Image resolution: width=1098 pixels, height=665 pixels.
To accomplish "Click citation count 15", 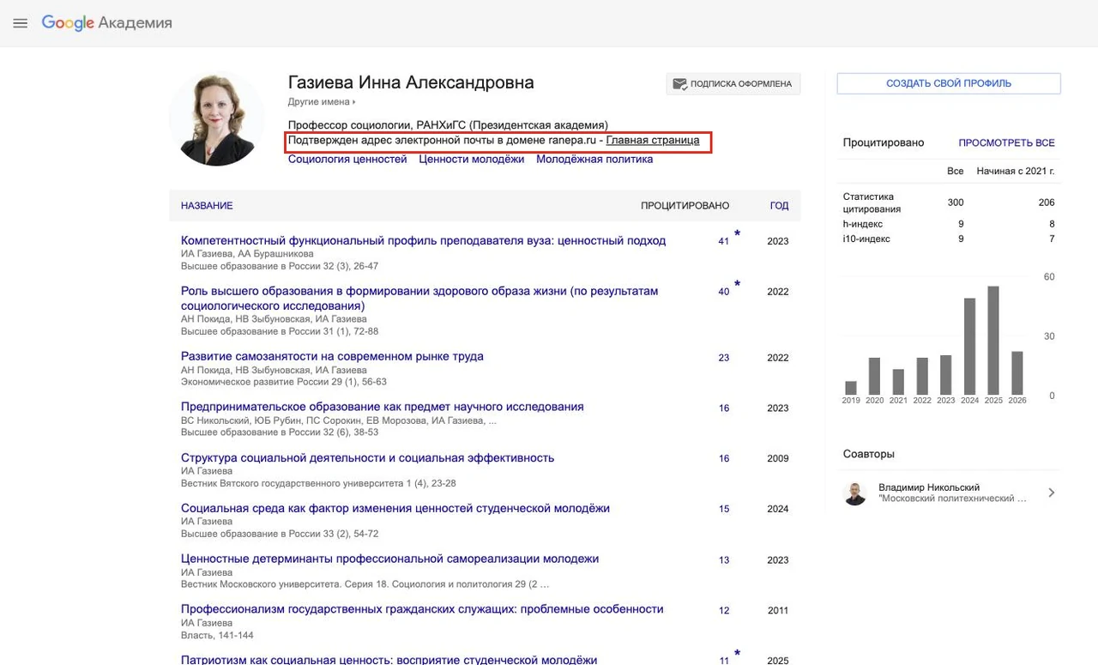I will (723, 510).
